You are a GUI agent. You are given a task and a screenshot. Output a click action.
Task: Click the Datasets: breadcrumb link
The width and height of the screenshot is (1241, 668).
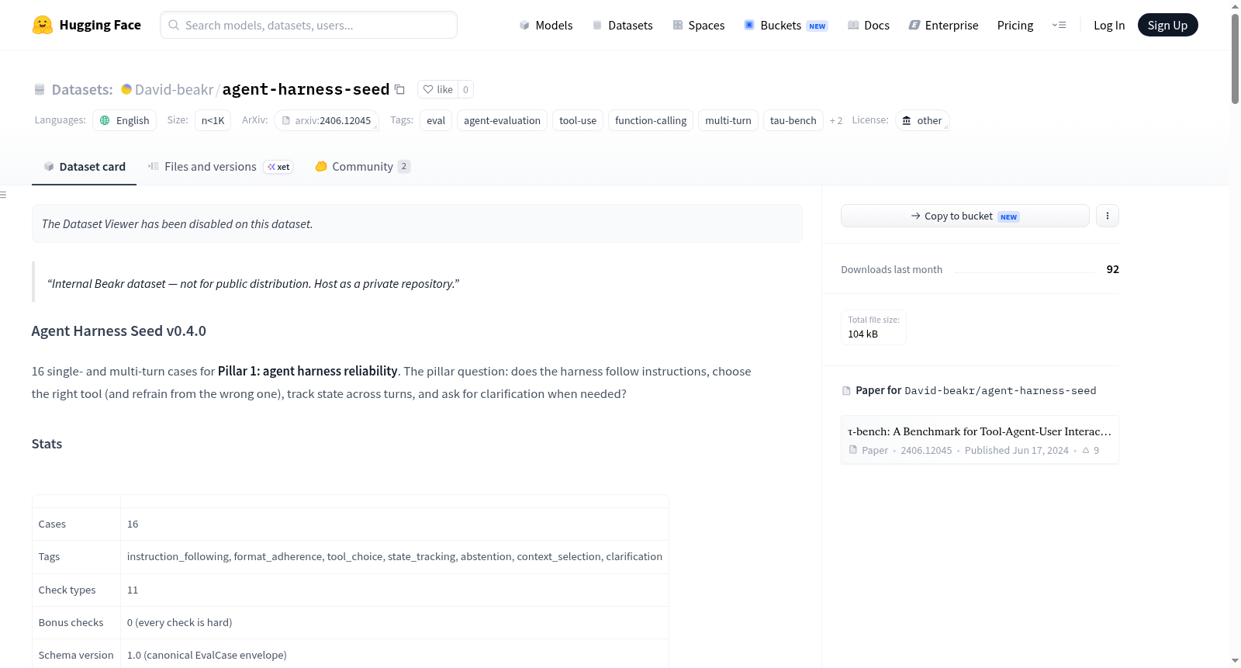point(82,89)
